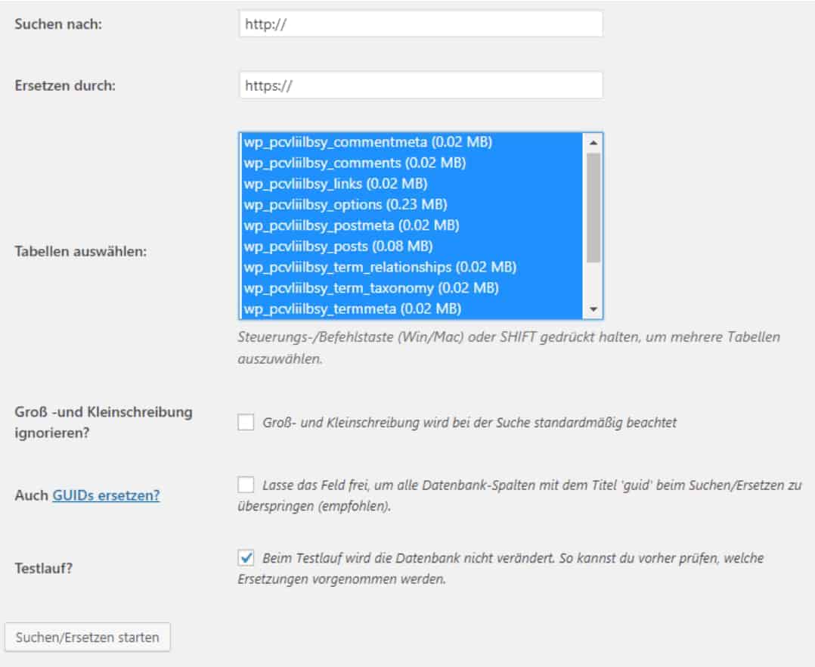
Task: Click the 'Suchen nach' input field
Action: pos(420,24)
